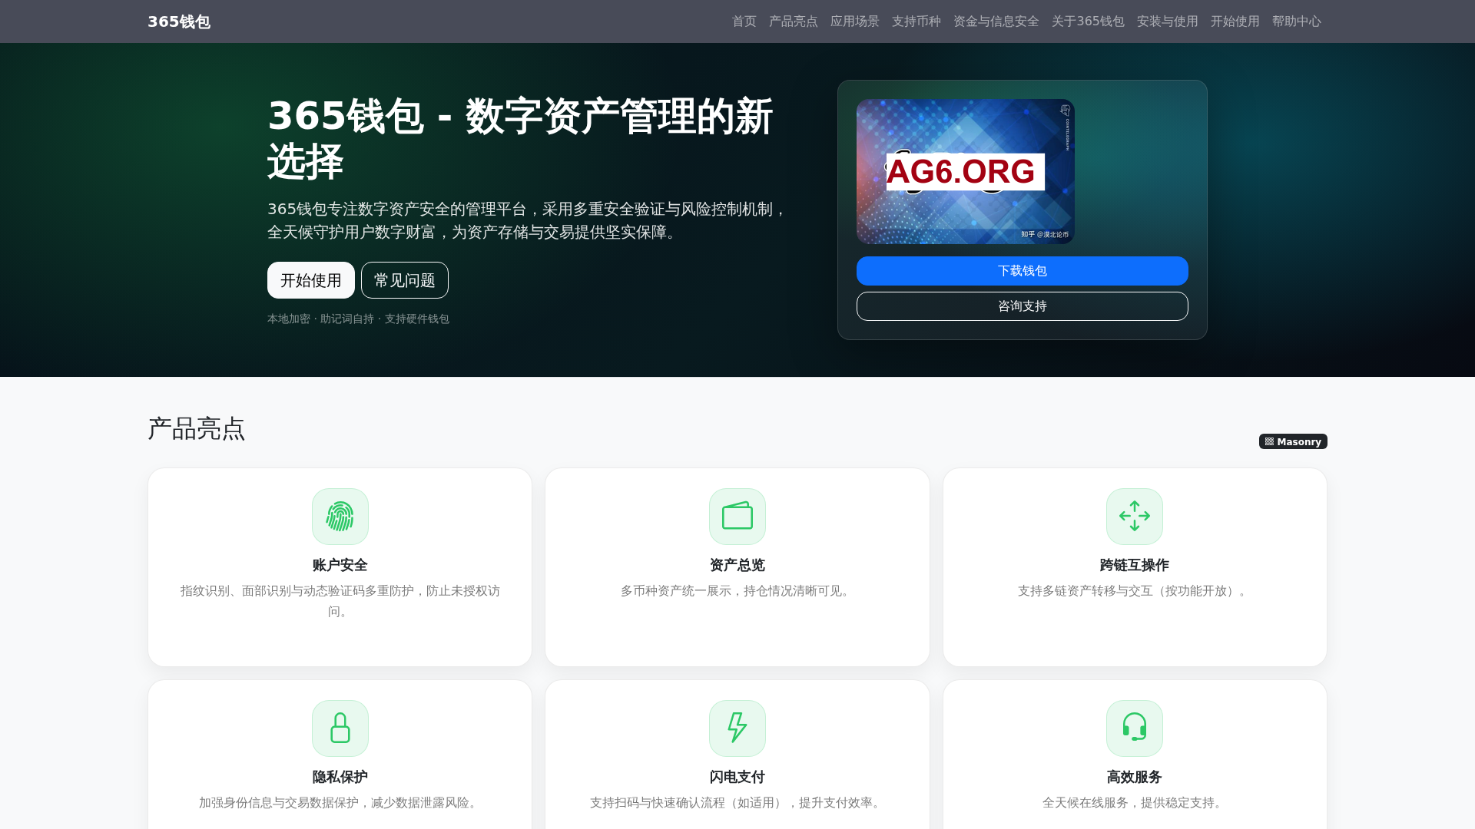Open 应用场景 nav item
This screenshot has height=829, width=1475.
855,21
